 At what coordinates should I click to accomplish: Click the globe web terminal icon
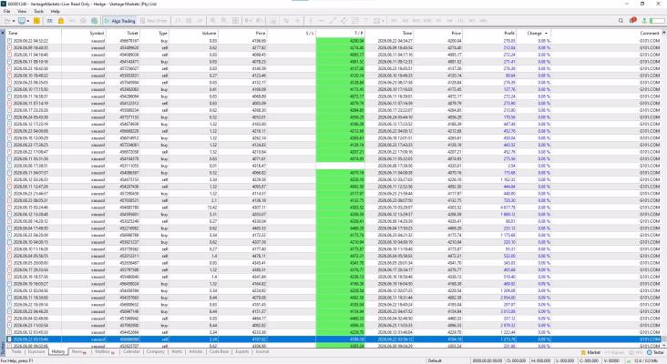coord(94,20)
